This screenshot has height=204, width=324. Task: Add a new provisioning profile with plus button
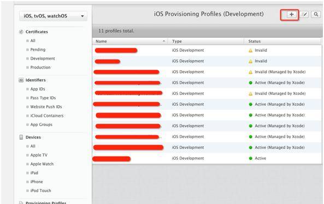click(x=291, y=14)
